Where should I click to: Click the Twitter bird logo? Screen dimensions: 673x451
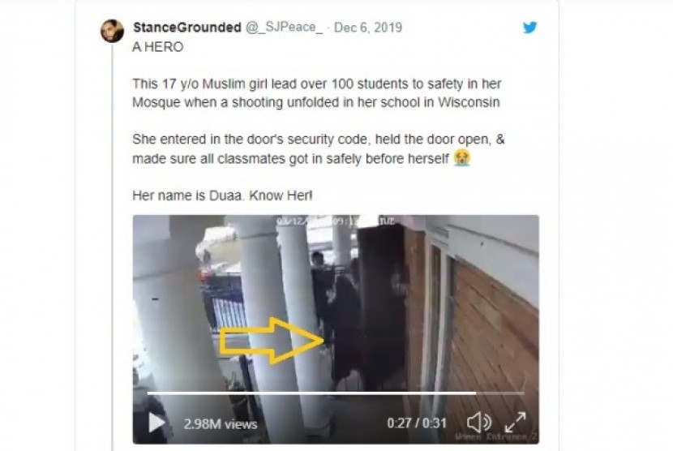[529, 27]
